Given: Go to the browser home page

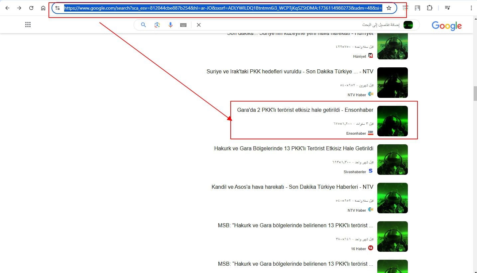Looking at the screenshot, I should [x=43, y=8].
